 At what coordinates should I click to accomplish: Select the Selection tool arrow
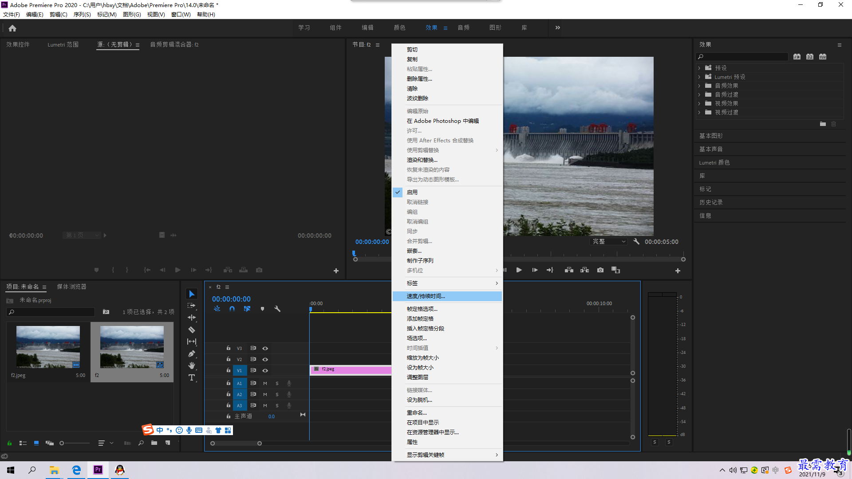point(192,294)
